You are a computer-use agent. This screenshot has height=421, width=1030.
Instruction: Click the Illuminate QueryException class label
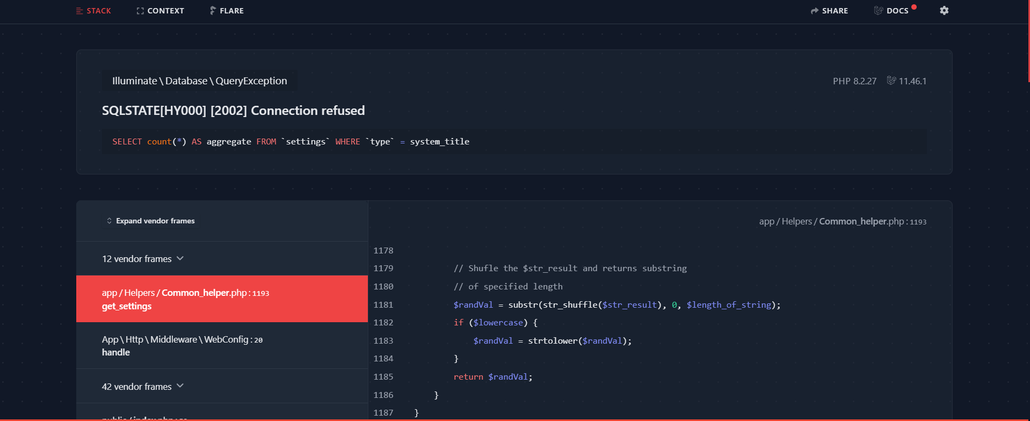(x=199, y=81)
